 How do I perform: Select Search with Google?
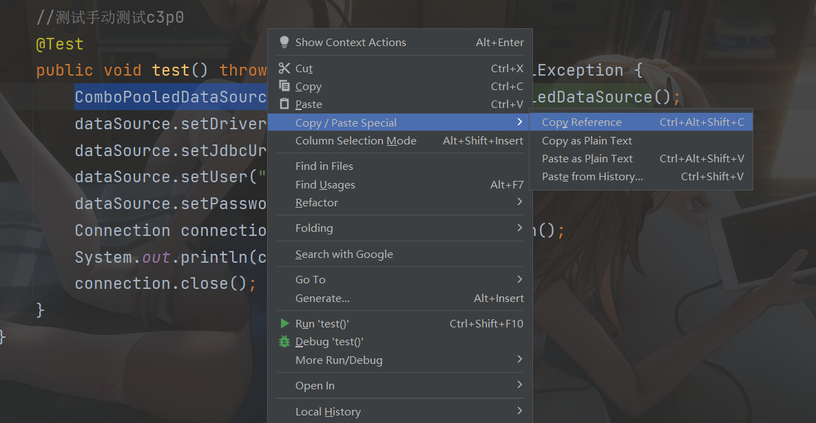(344, 254)
